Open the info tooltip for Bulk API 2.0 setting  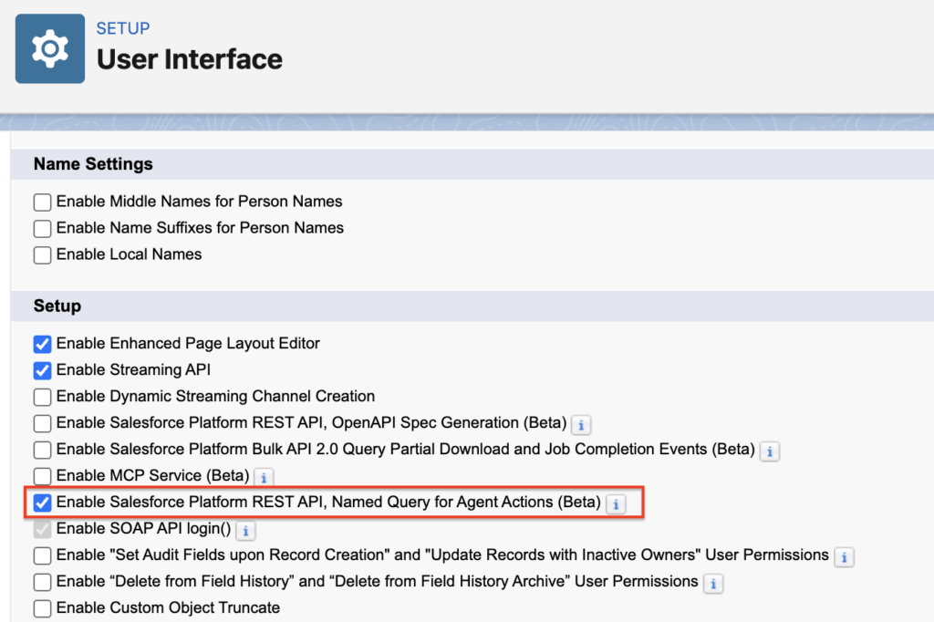[769, 451]
